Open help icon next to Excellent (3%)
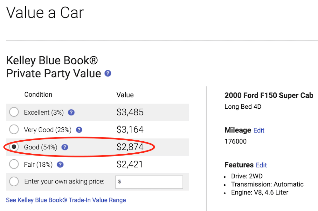The width and height of the screenshot is (318, 211). 71,112
